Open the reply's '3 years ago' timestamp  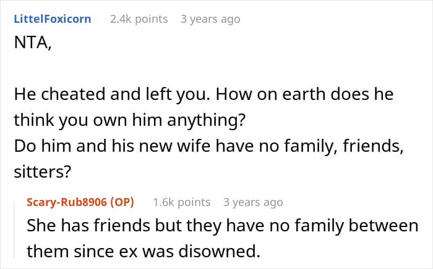(x=252, y=202)
